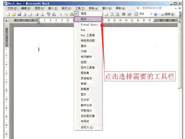The height and width of the screenshot is (139, 185).
Task: Open the 表格(A) menu
Action: (94, 8)
